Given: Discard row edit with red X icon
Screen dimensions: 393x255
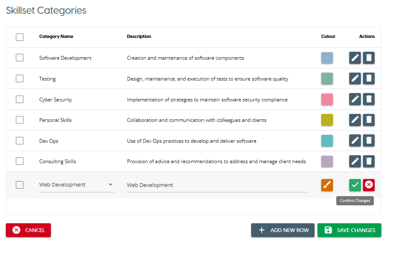Looking at the screenshot, I should 369,185.
